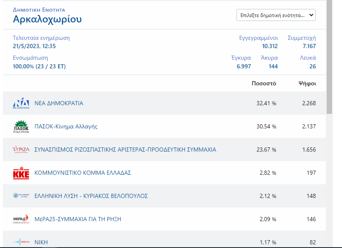The height and width of the screenshot is (248, 342).
Task: Select ΜέΡΑ25-ΣΥΜΜΑΧΙΑ ΓΙΑ ΤΗ ΡΗΞΗ entry
Action: (x=78, y=219)
